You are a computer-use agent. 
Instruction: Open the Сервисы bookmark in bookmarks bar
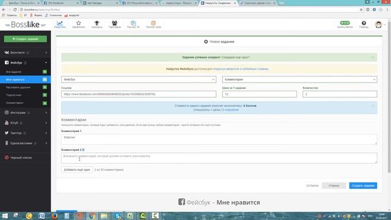pyautogui.click(x=10, y=15)
